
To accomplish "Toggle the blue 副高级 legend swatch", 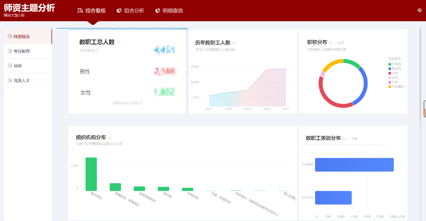I will point(390,69).
